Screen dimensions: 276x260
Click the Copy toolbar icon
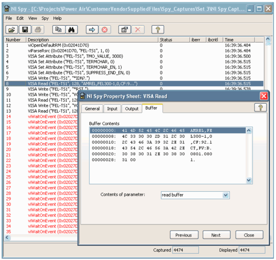pos(58,30)
